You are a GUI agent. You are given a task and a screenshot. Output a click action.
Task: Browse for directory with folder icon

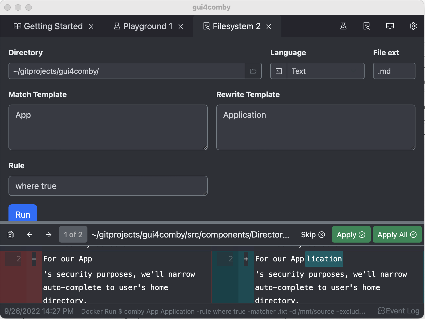(253, 71)
